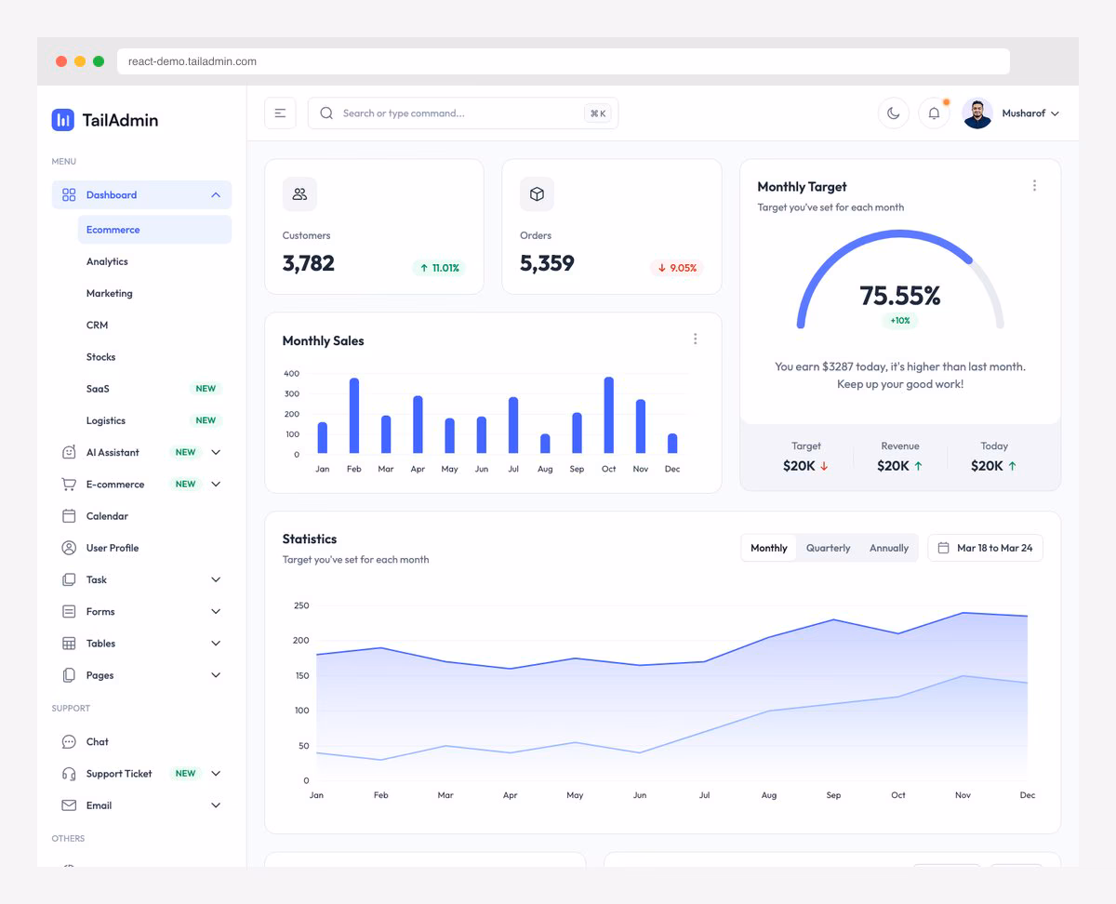Toggle dark mode with the moon icon
Viewport: 1116px width, 904px height.
[893, 113]
